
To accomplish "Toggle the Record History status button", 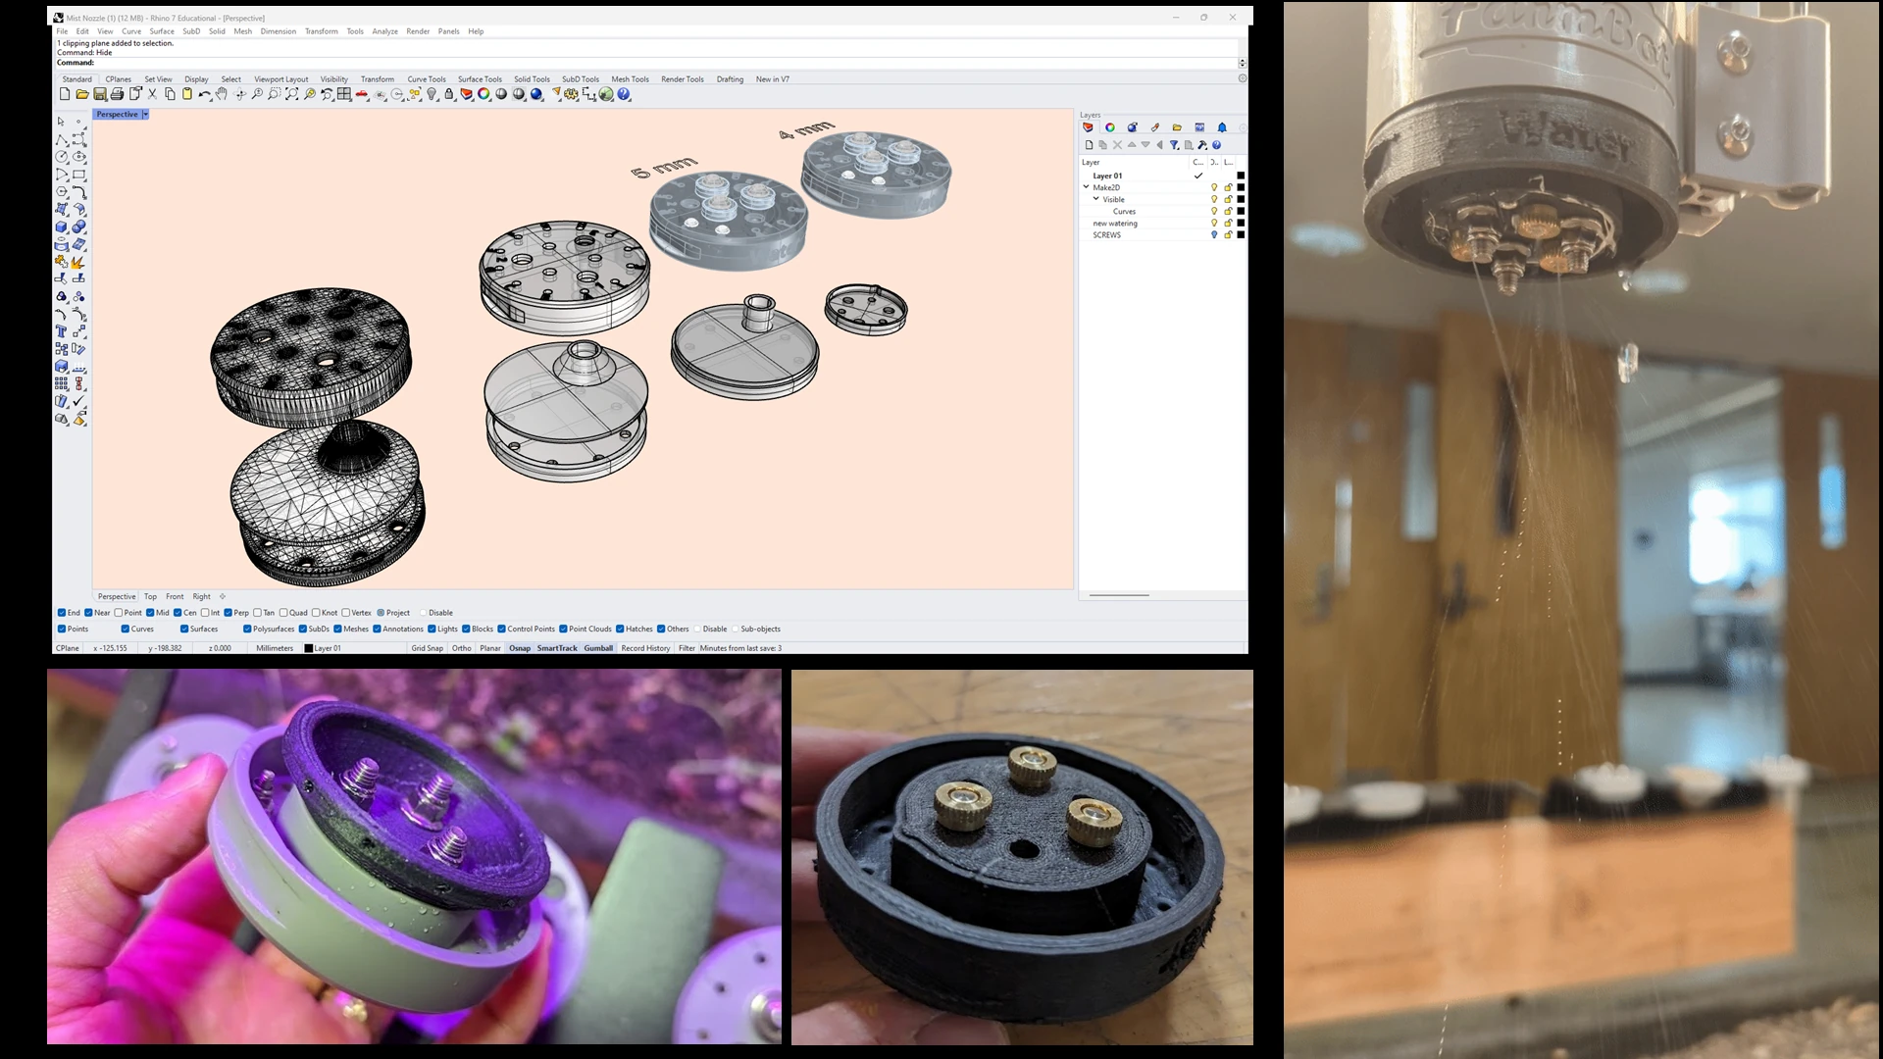I will coord(645,648).
